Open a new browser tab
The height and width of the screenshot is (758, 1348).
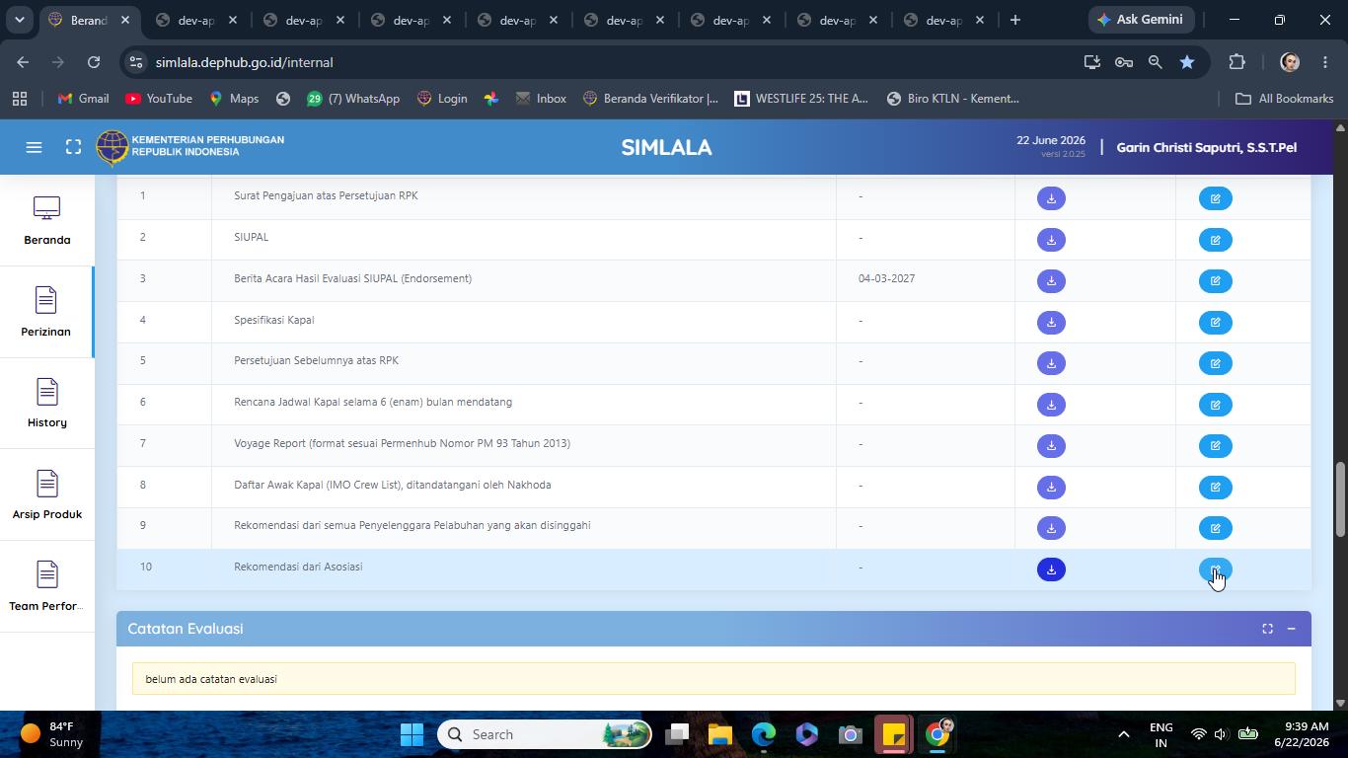(1014, 20)
